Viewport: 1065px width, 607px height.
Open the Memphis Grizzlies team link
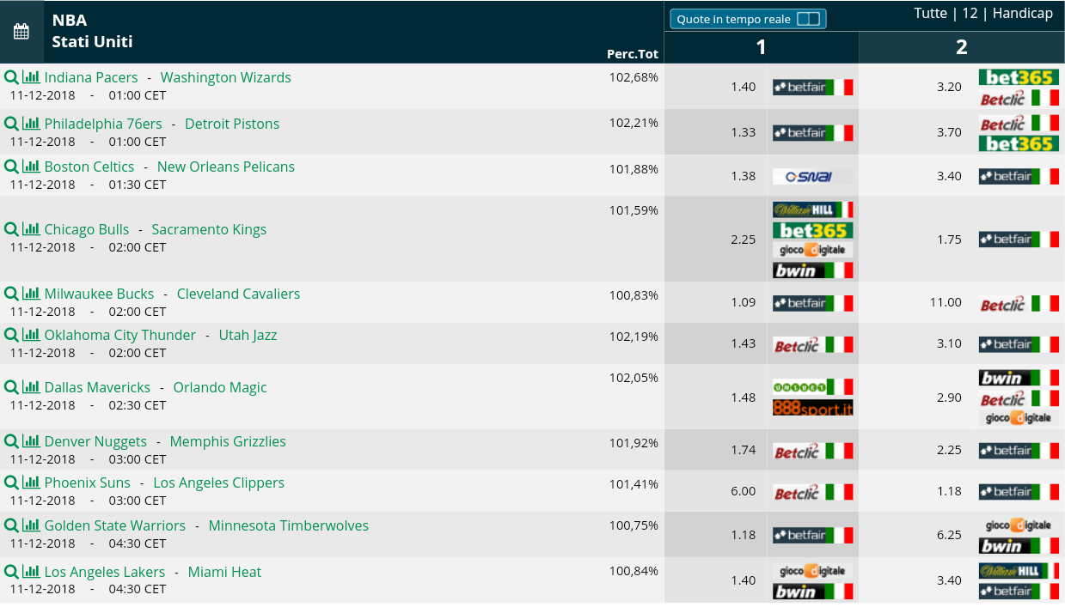(x=228, y=441)
